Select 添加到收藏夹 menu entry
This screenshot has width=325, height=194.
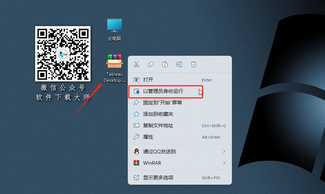pyautogui.click(x=180, y=114)
